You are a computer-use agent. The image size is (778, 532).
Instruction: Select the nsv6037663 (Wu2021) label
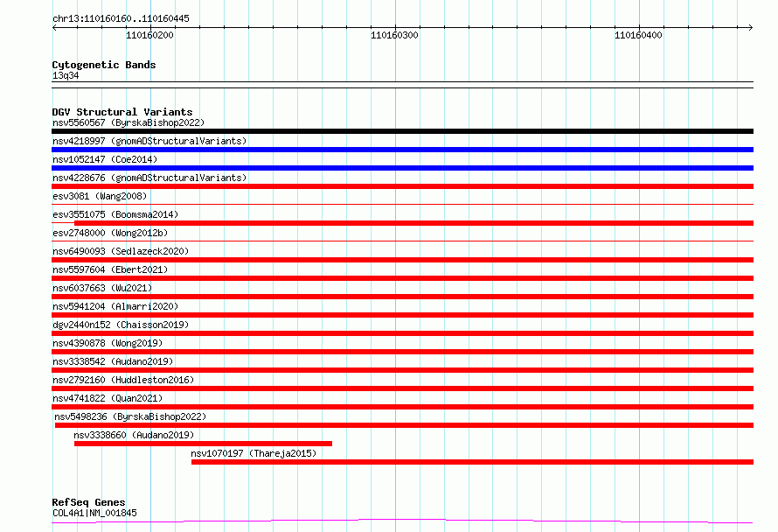(102, 288)
